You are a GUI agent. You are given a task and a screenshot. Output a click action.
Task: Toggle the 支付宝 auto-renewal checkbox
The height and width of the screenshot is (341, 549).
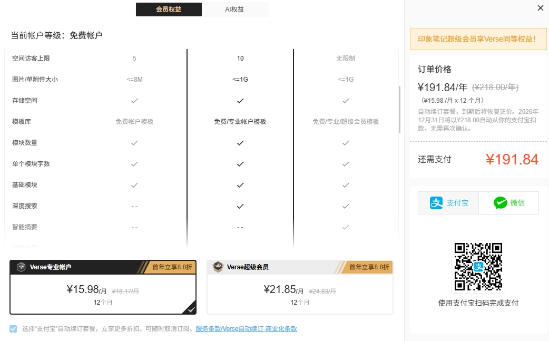[x=13, y=329]
